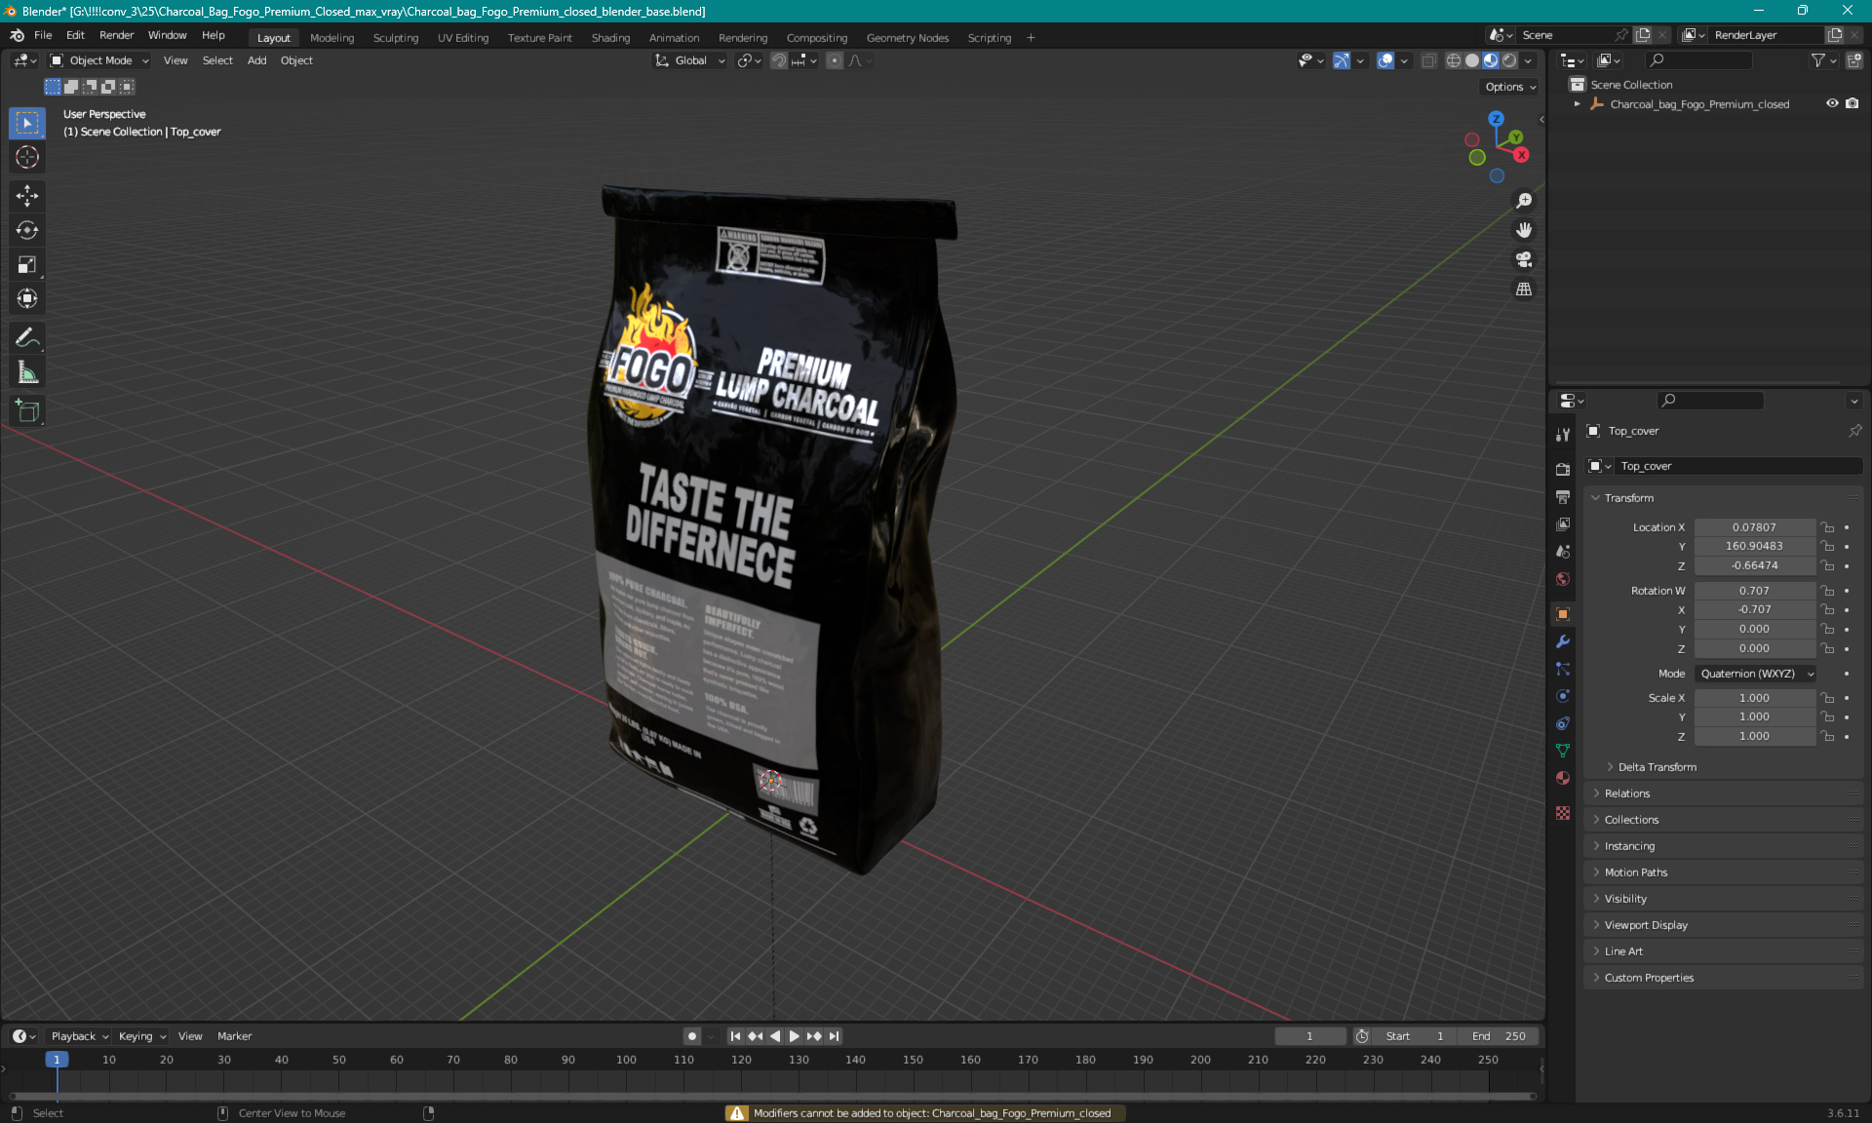Screen dimensions: 1872x1123
Task: Expand the Delta Transform section
Action: click(1657, 767)
